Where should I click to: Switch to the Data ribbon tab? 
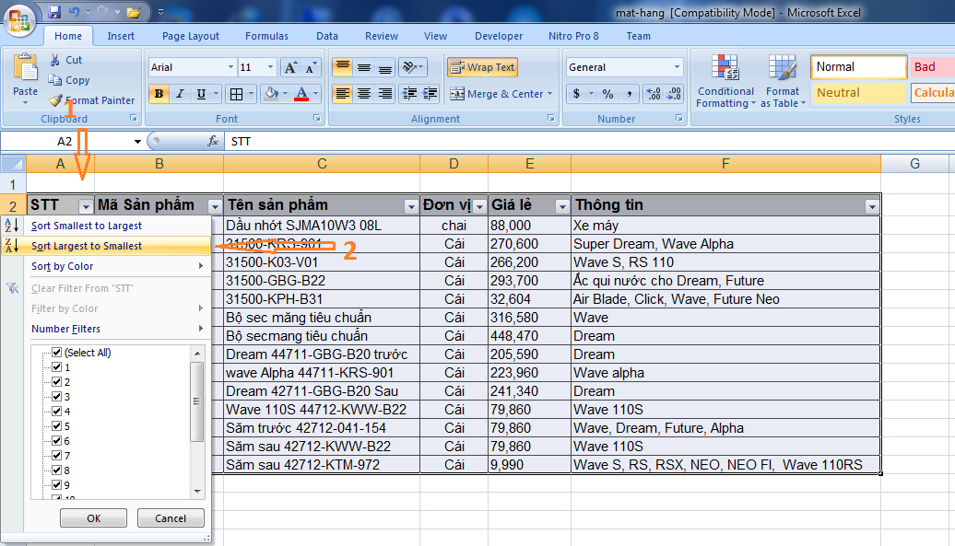pos(327,36)
